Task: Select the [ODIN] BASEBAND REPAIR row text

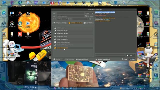Action: click(x=63, y=42)
